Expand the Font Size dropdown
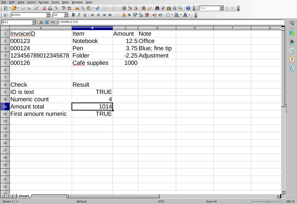This screenshot has width=297, height=204. tap(66, 15)
